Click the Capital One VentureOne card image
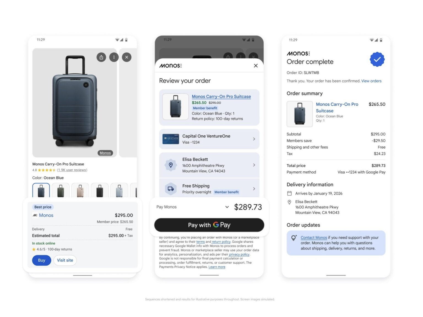Image resolution: width=423 pixels, height=317 pixels. (171, 139)
